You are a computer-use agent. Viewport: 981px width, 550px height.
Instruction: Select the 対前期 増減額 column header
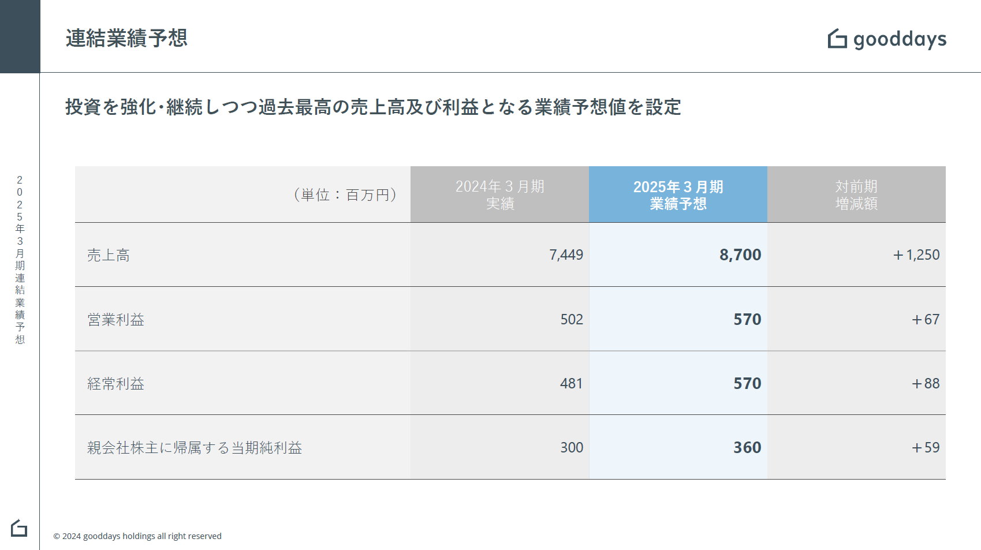pyautogui.click(x=856, y=194)
